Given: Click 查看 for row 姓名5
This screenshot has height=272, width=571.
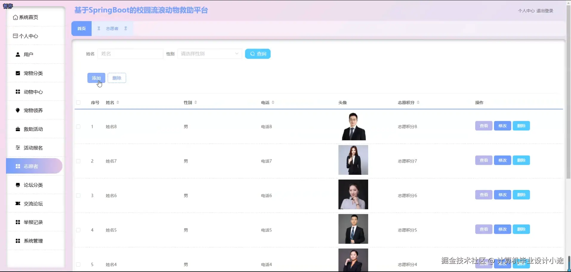Looking at the screenshot, I should click(x=484, y=229).
